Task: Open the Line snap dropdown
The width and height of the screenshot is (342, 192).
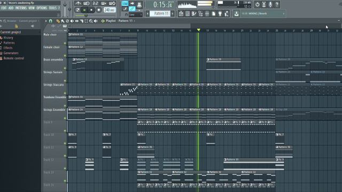Action: (x=136, y=15)
